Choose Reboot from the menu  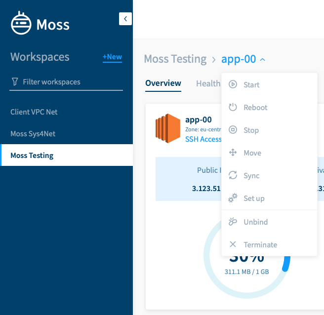(x=269, y=108)
